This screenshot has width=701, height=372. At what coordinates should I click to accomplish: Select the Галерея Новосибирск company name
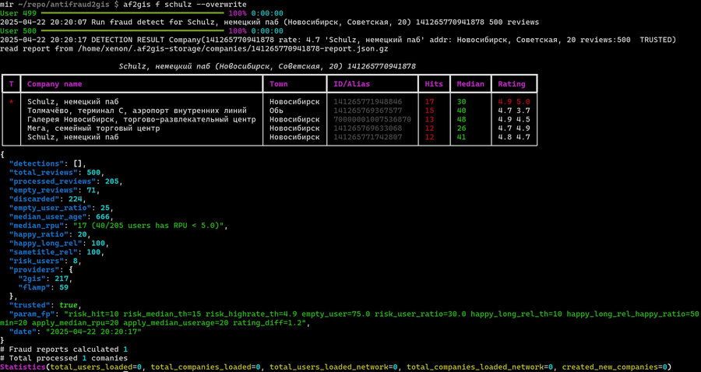pos(141,119)
